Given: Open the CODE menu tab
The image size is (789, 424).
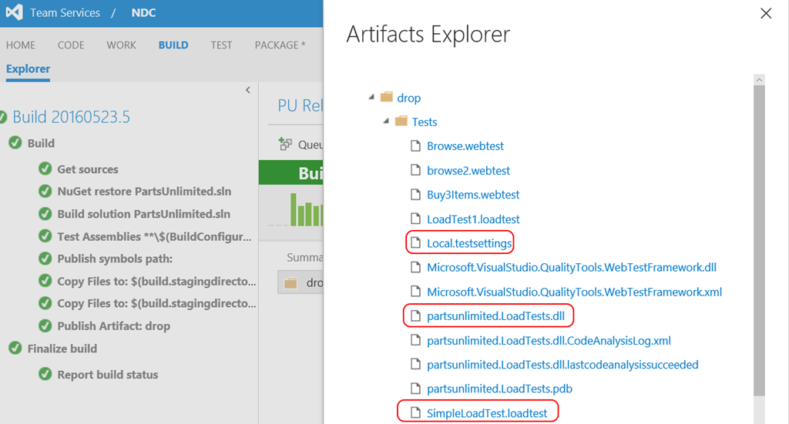Looking at the screenshot, I should click(x=71, y=45).
